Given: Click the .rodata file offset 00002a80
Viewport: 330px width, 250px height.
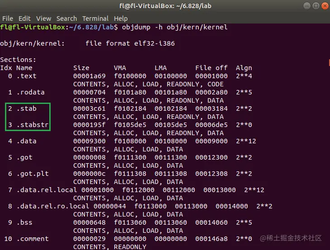Looking at the screenshot, I should click(x=211, y=92).
